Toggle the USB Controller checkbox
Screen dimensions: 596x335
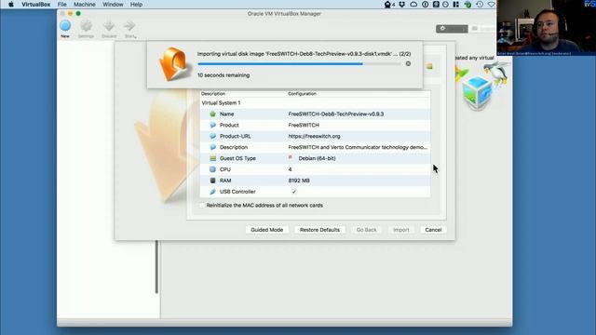click(x=293, y=192)
